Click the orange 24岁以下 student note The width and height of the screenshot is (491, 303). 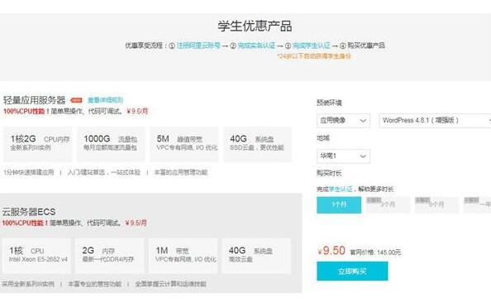coord(314,56)
